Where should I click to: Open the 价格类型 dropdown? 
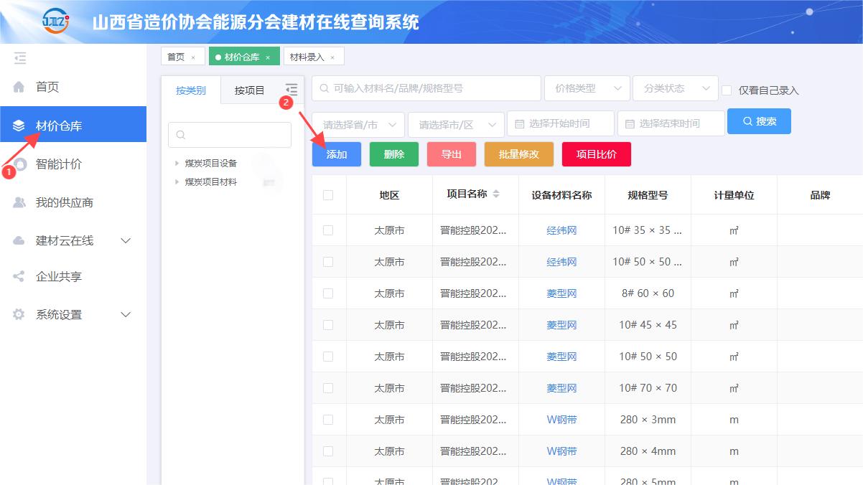pyautogui.click(x=587, y=88)
